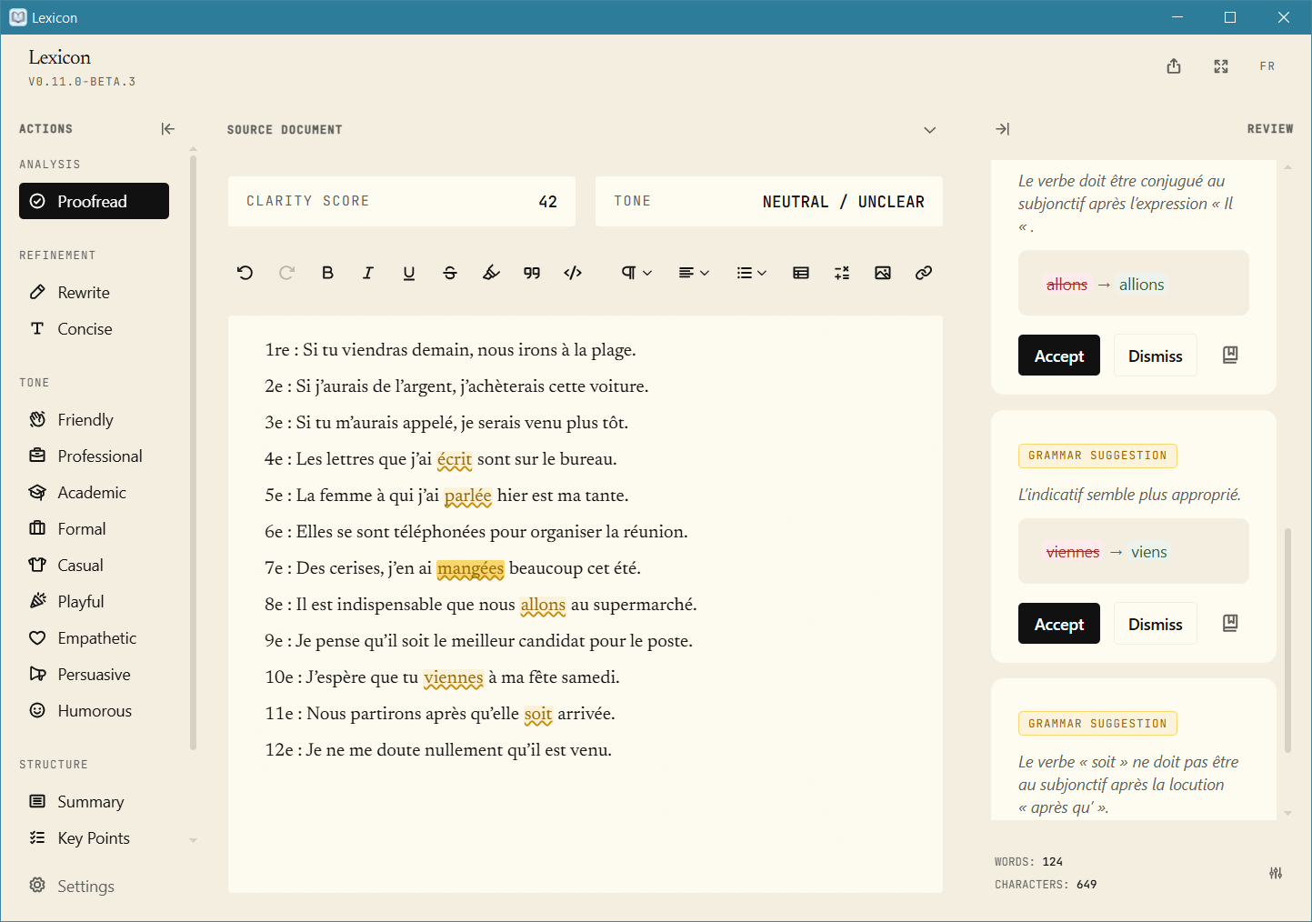The width and height of the screenshot is (1312, 922).
Task: Click the Review panel scrollbar thumb
Action: point(1287,640)
